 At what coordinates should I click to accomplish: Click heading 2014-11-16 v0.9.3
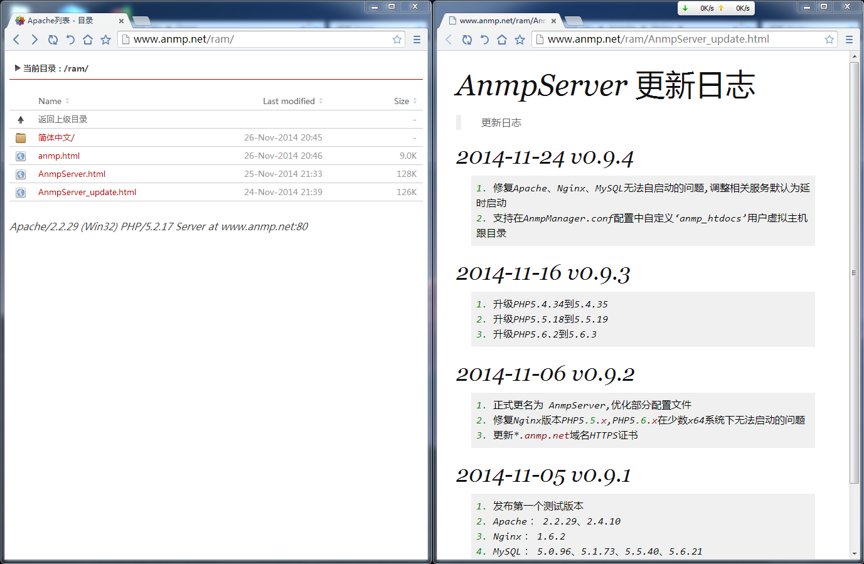coord(543,274)
